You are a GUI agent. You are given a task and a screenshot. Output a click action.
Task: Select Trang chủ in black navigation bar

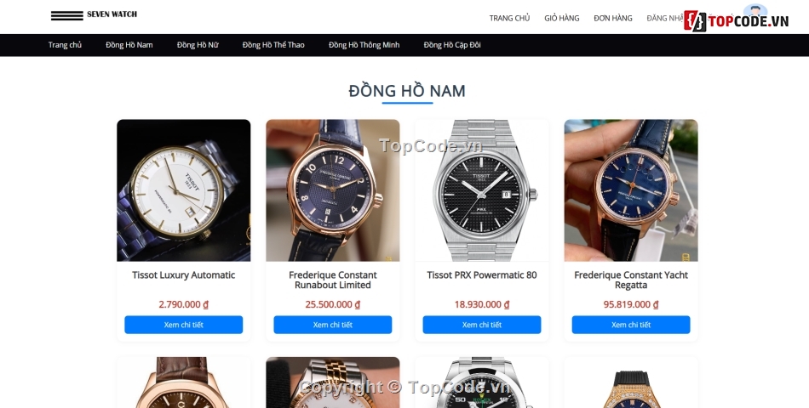tap(65, 45)
